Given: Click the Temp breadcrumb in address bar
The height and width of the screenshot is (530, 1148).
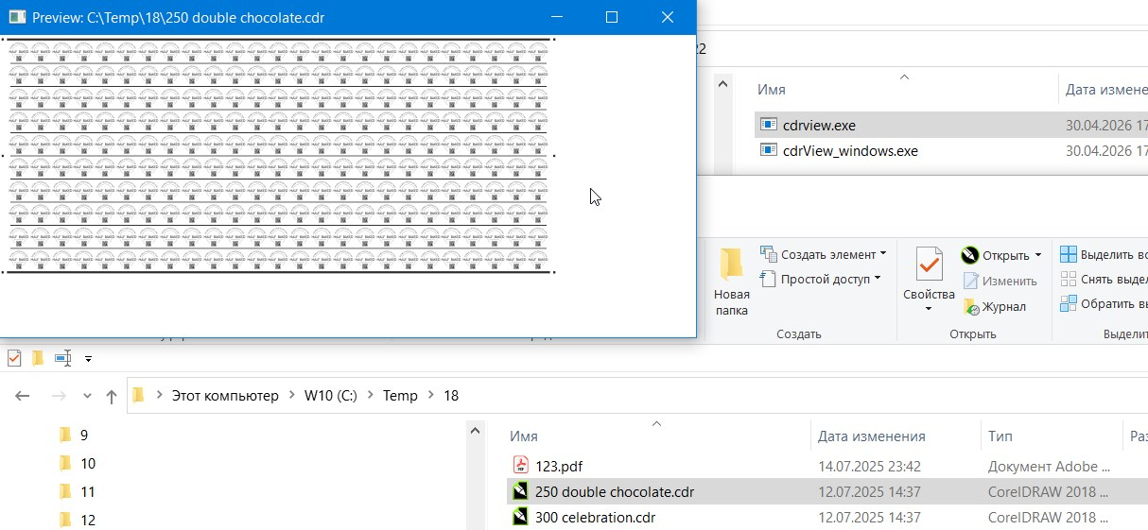Looking at the screenshot, I should [x=400, y=396].
